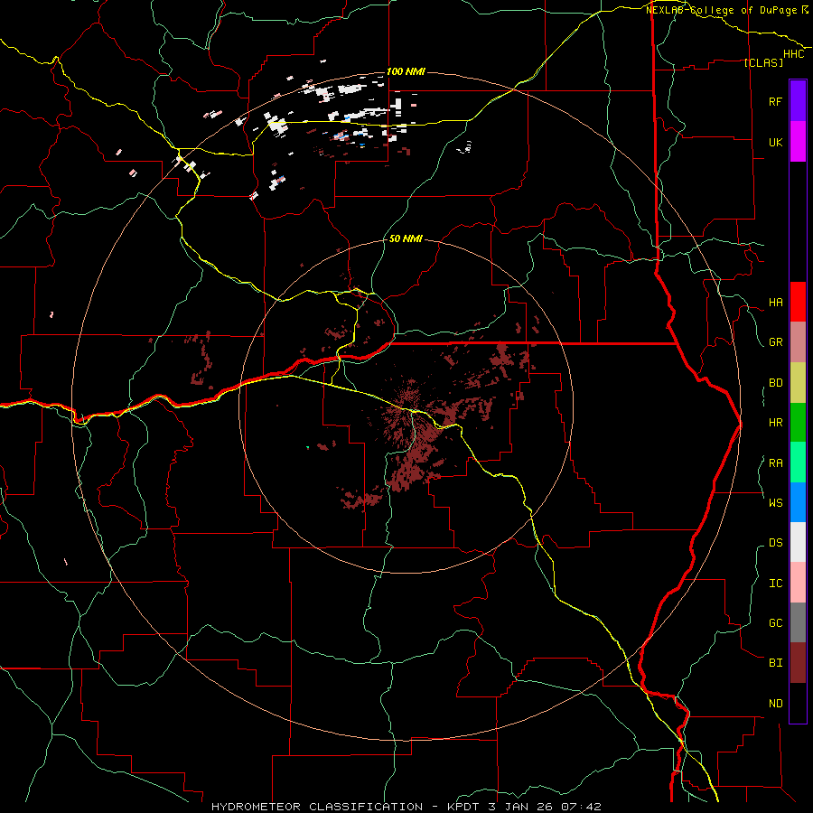813x813 pixels.
Task: Select the white DS legend swatch
Action: point(798,542)
